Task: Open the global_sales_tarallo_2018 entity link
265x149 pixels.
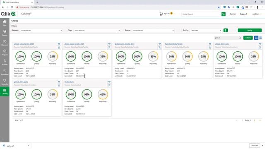Action: pyautogui.click(x=24, y=44)
